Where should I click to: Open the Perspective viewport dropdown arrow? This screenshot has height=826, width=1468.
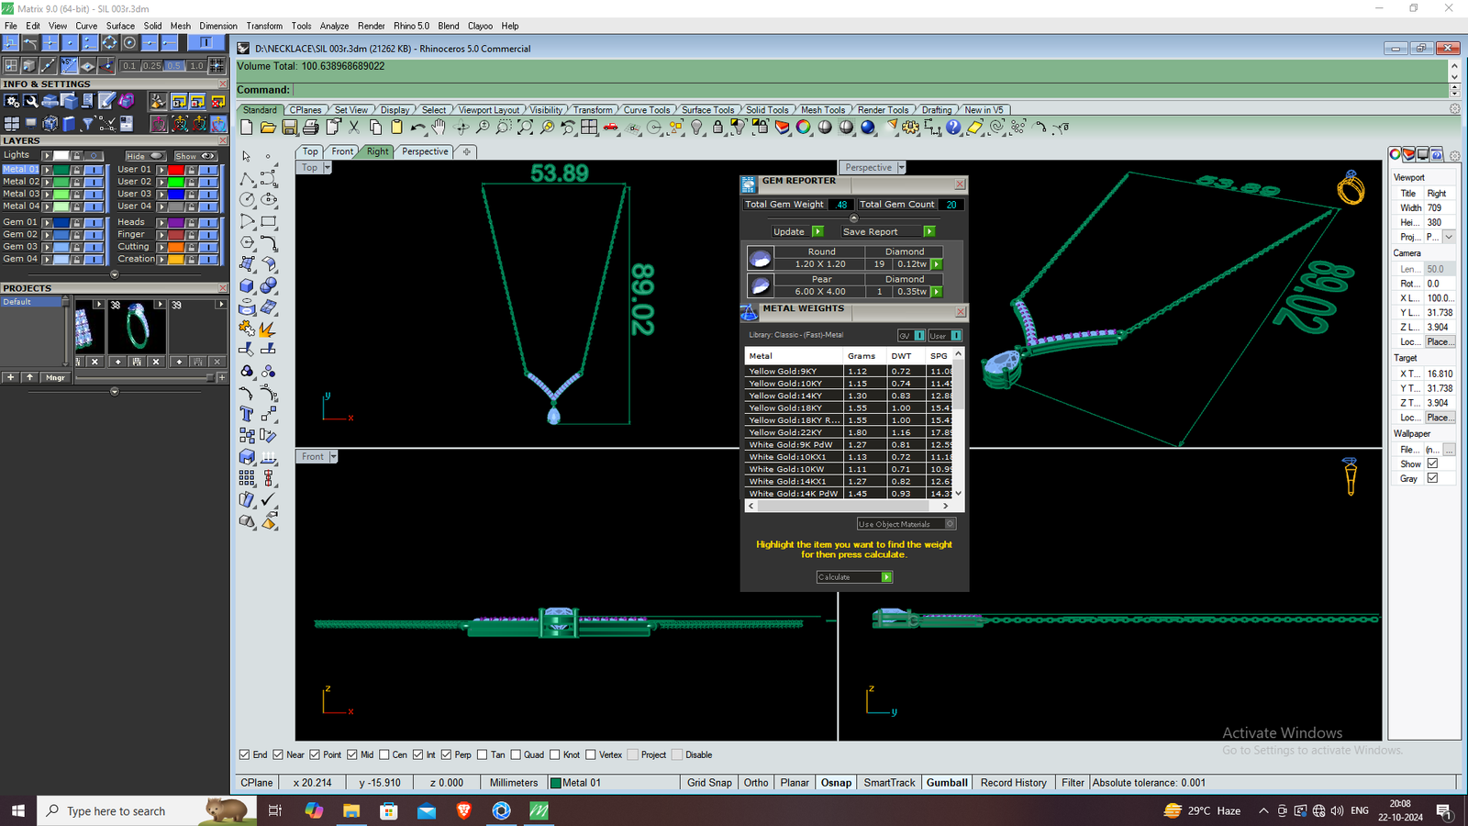tap(901, 168)
